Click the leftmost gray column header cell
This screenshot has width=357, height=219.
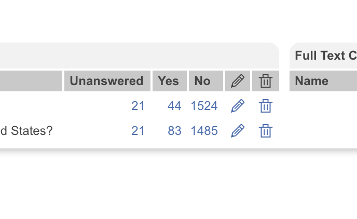click(x=30, y=81)
